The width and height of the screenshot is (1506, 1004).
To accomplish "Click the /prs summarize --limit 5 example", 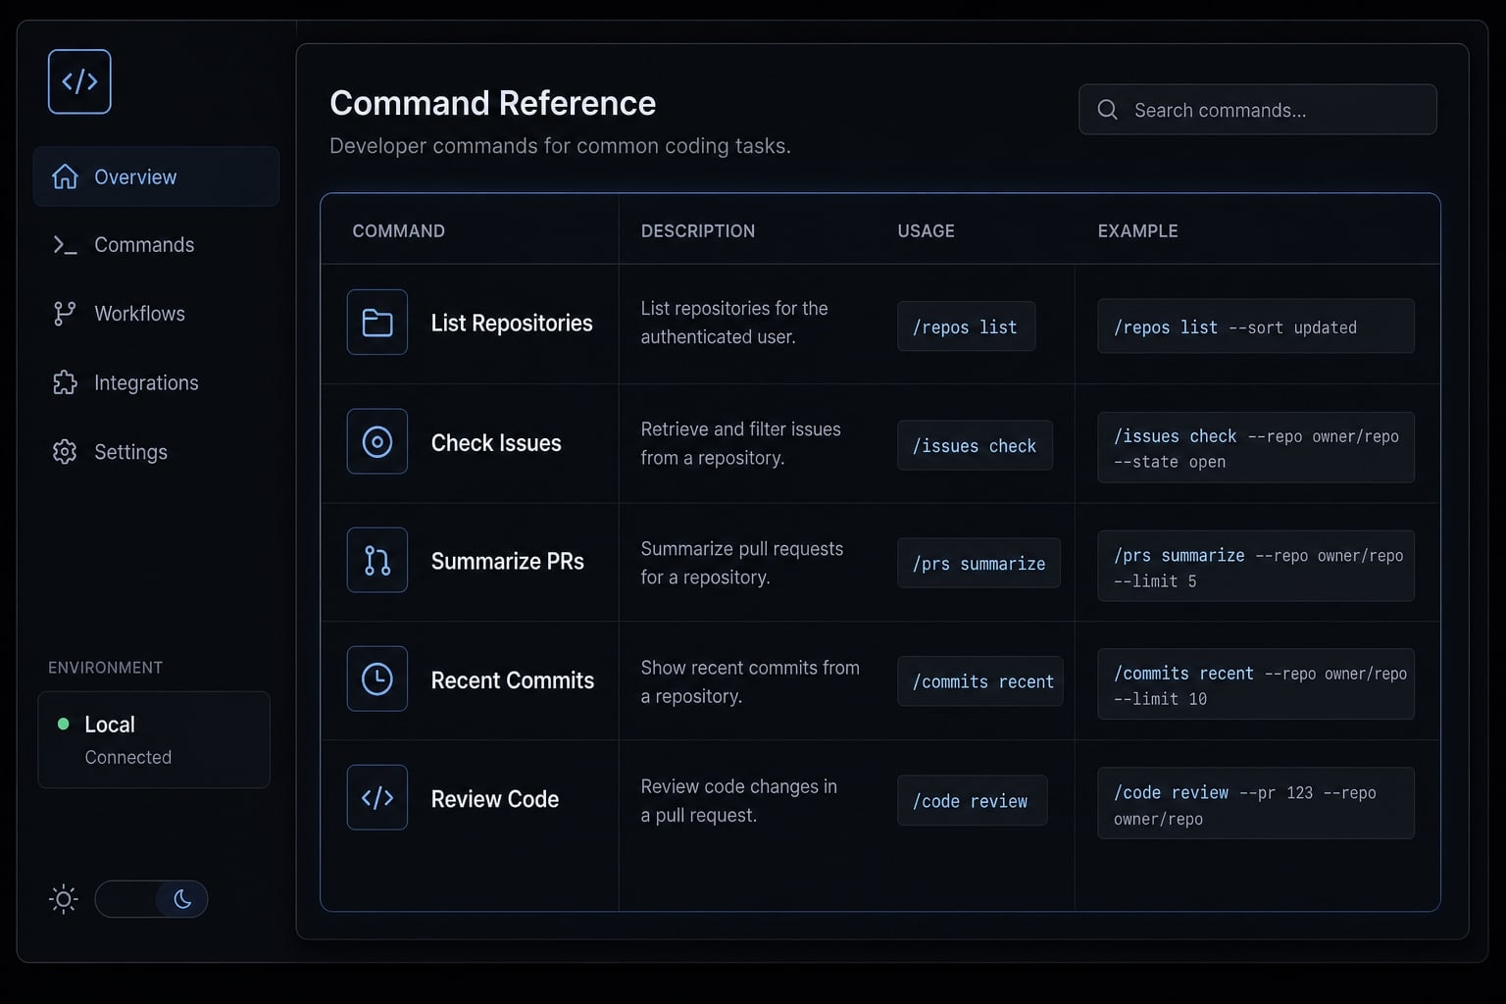I will point(1256,566).
